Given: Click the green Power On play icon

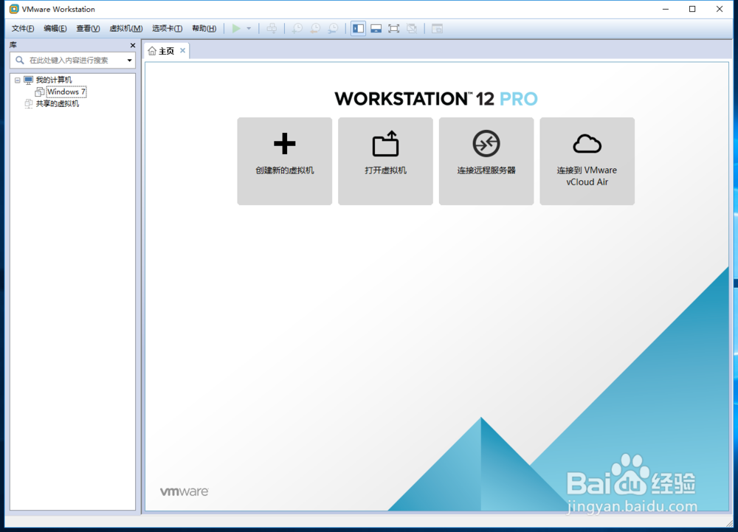Looking at the screenshot, I should coord(236,29).
